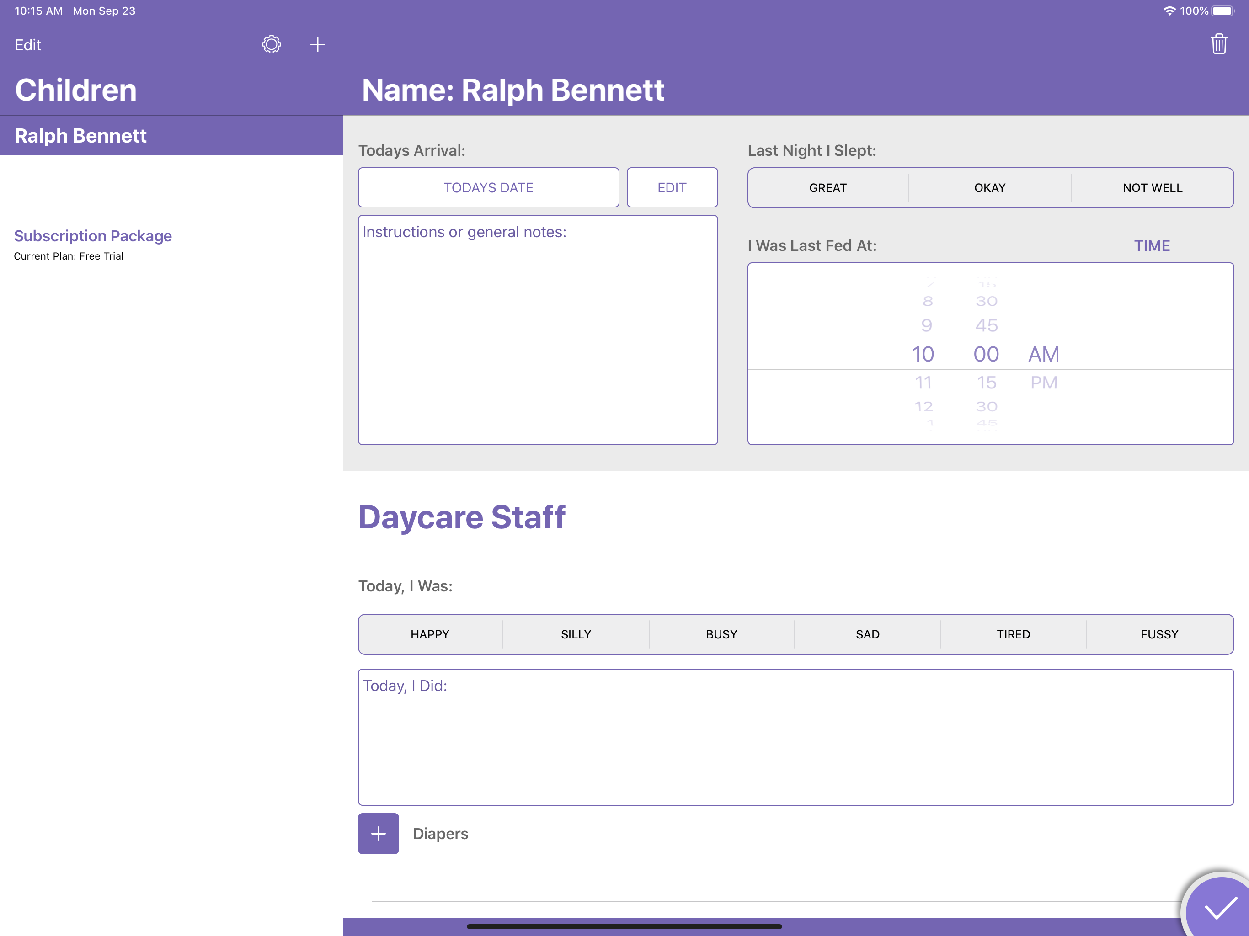The image size is (1249, 936).
Task: Tap the EDIT button beside Todays Date
Action: tap(672, 187)
